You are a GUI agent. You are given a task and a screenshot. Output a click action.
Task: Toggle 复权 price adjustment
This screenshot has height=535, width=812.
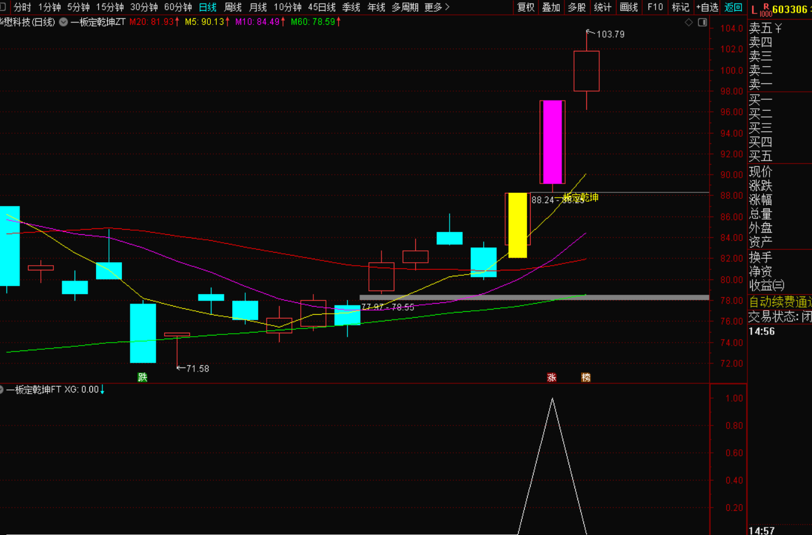[x=526, y=7]
